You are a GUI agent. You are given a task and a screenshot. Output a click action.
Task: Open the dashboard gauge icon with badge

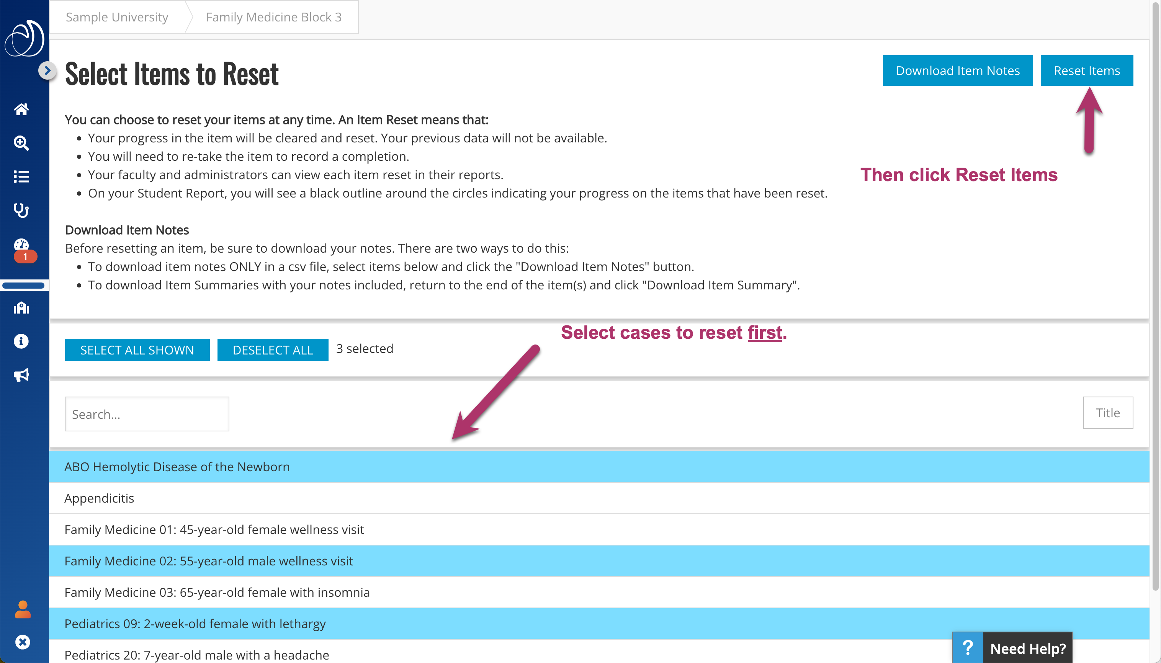(21, 246)
